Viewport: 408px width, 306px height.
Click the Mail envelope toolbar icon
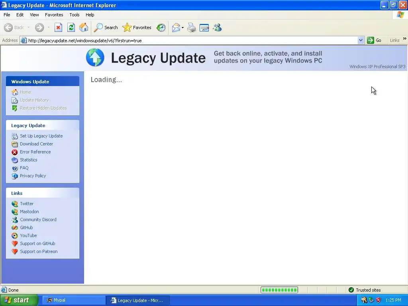176,27
